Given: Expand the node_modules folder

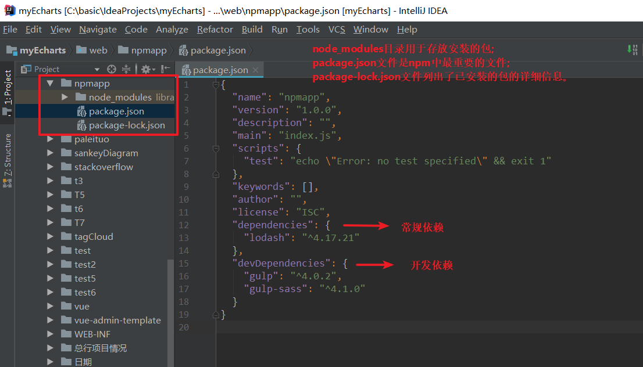Looking at the screenshot, I should (x=65, y=97).
